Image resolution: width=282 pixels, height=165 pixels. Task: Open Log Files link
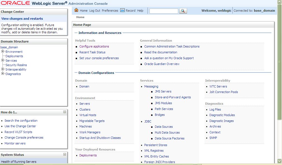[x=215, y=109]
